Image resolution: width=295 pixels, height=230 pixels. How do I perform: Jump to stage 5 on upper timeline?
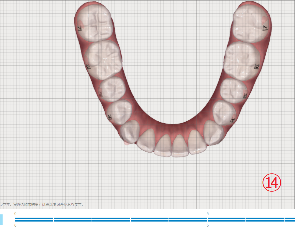(208, 214)
